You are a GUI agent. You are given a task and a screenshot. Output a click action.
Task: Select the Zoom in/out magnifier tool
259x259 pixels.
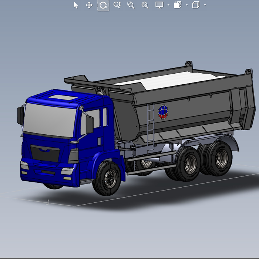[117, 5]
